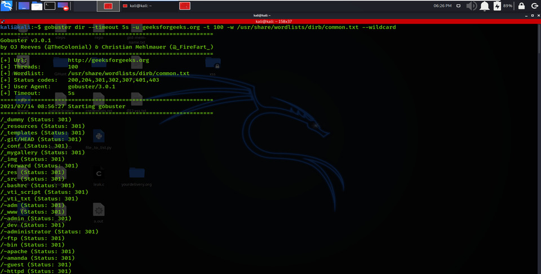Click the terminal vertical scrollbar

coord(539,148)
